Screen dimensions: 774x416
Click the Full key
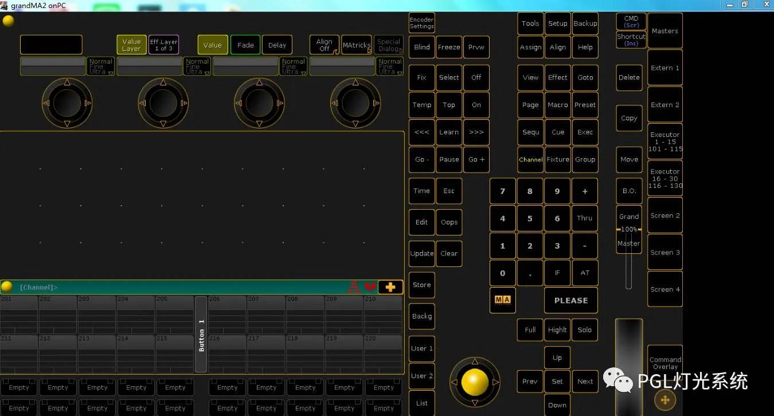point(530,329)
